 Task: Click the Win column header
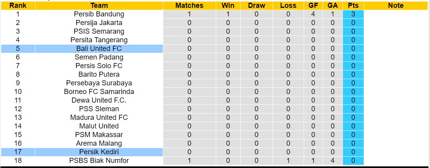pos(228,5)
